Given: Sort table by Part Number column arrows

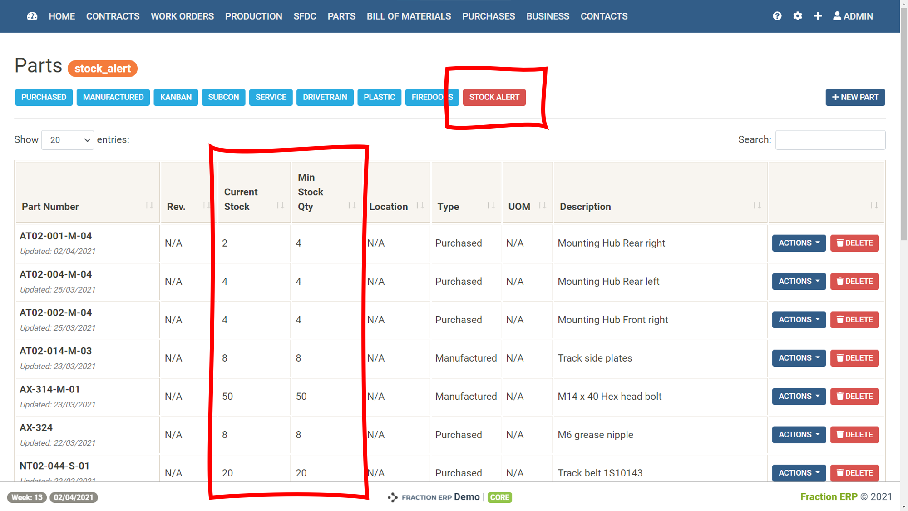Looking at the screenshot, I should point(149,206).
